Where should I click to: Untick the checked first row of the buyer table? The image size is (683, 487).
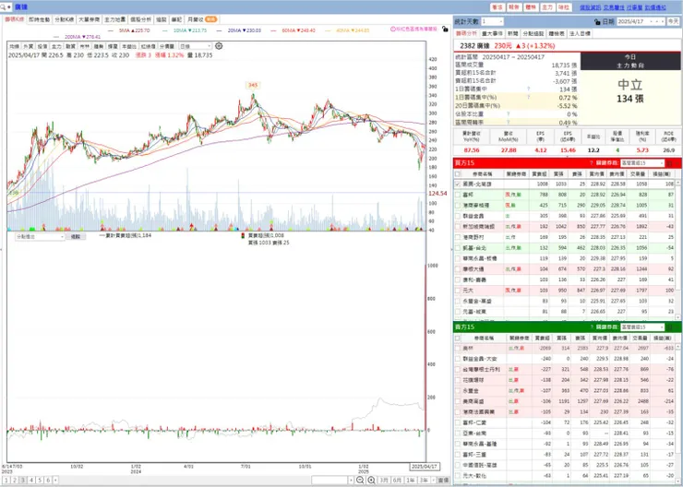coord(458,184)
